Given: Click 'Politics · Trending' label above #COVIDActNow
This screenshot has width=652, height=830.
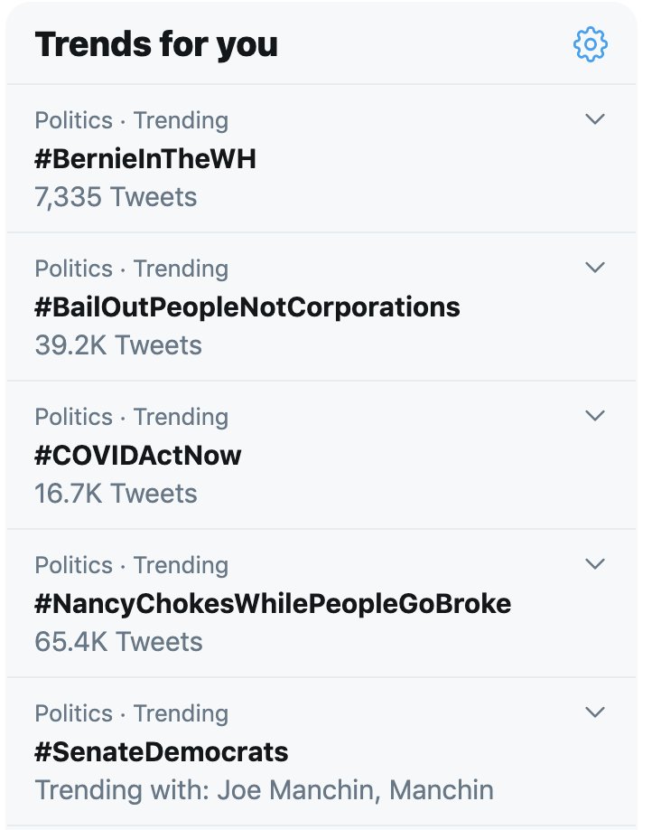Looking at the screenshot, I should [x=131, y=417].
